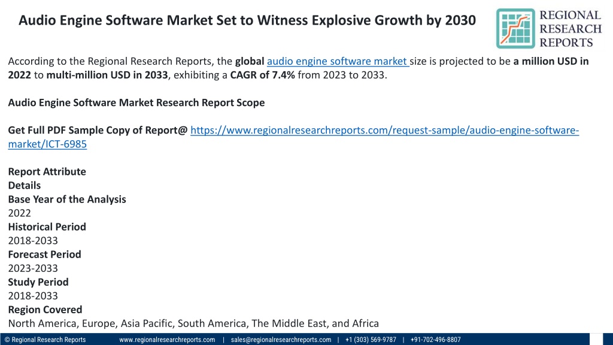
Task: Click the base year value '2022'
Action: 20,213
